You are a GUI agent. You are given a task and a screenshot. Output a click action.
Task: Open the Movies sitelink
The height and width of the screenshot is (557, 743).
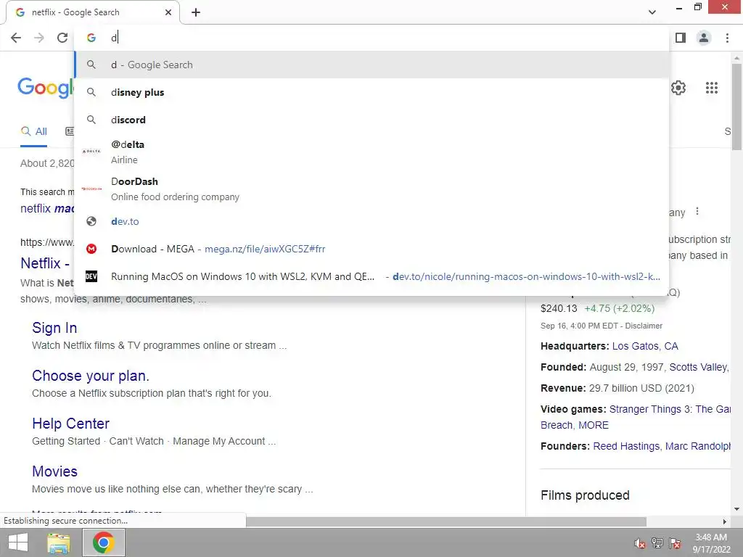(54, 471)
